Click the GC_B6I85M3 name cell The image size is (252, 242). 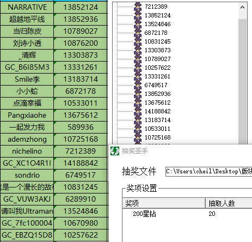(x=27, y=67)
